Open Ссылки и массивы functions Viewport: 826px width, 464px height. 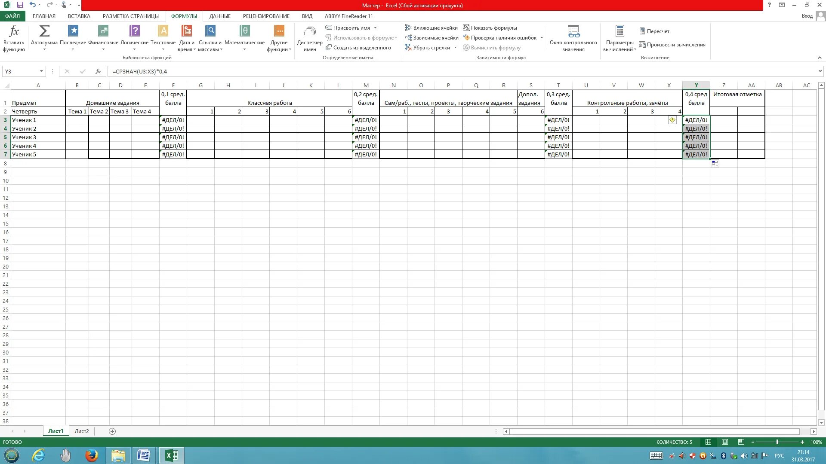pos(210,38)
